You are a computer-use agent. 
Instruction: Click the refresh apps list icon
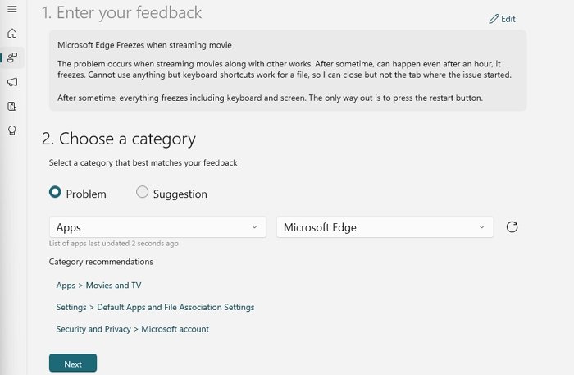point(512,226)
